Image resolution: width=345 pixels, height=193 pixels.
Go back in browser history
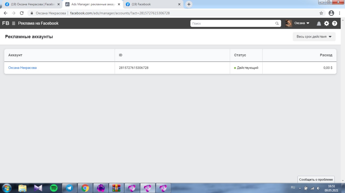(x=5, y=13)
